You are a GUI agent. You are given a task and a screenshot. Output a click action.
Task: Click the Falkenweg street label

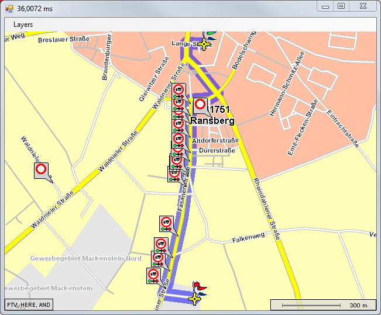coord(249,239)
